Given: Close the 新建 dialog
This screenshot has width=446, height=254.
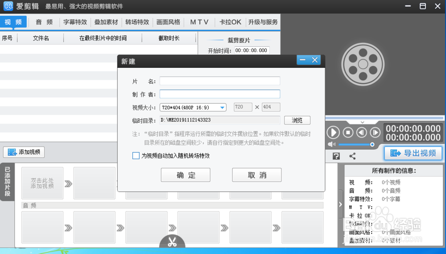Looking at the screenshot, I should pyautogui.click(x=314, y=60).
